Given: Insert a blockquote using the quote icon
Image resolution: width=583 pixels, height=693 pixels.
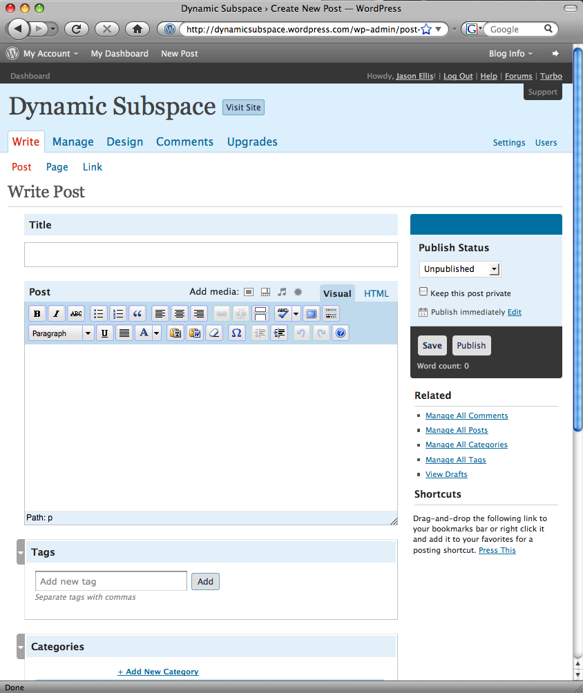Looking at the screenshot, I should pos(137,313).
